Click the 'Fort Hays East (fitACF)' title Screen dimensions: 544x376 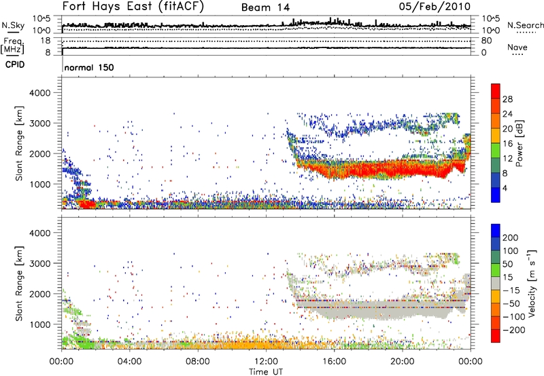tap(133, 6)
